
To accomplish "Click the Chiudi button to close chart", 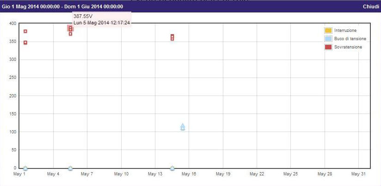I will (x=370, y=6).
